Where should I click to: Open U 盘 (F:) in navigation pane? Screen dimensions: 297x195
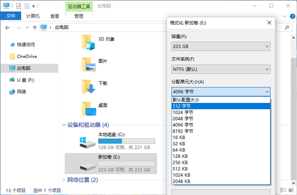[x=22, y=80]
